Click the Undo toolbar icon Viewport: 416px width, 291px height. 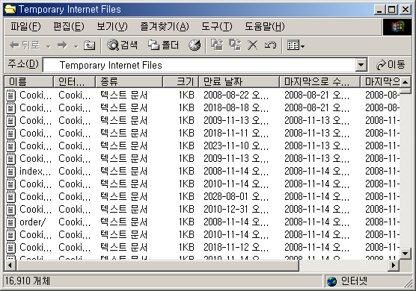click(270, 46)
